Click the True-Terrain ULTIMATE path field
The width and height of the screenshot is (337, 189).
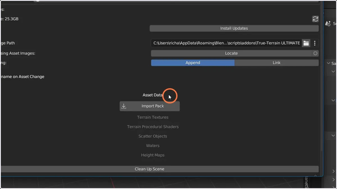pyautogui.click(x=226, y=43)
